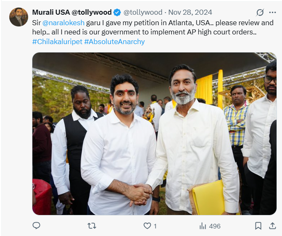282x236 pixels.
Task: Click the share upload arrow icon
Action: [x=272, y=226]
